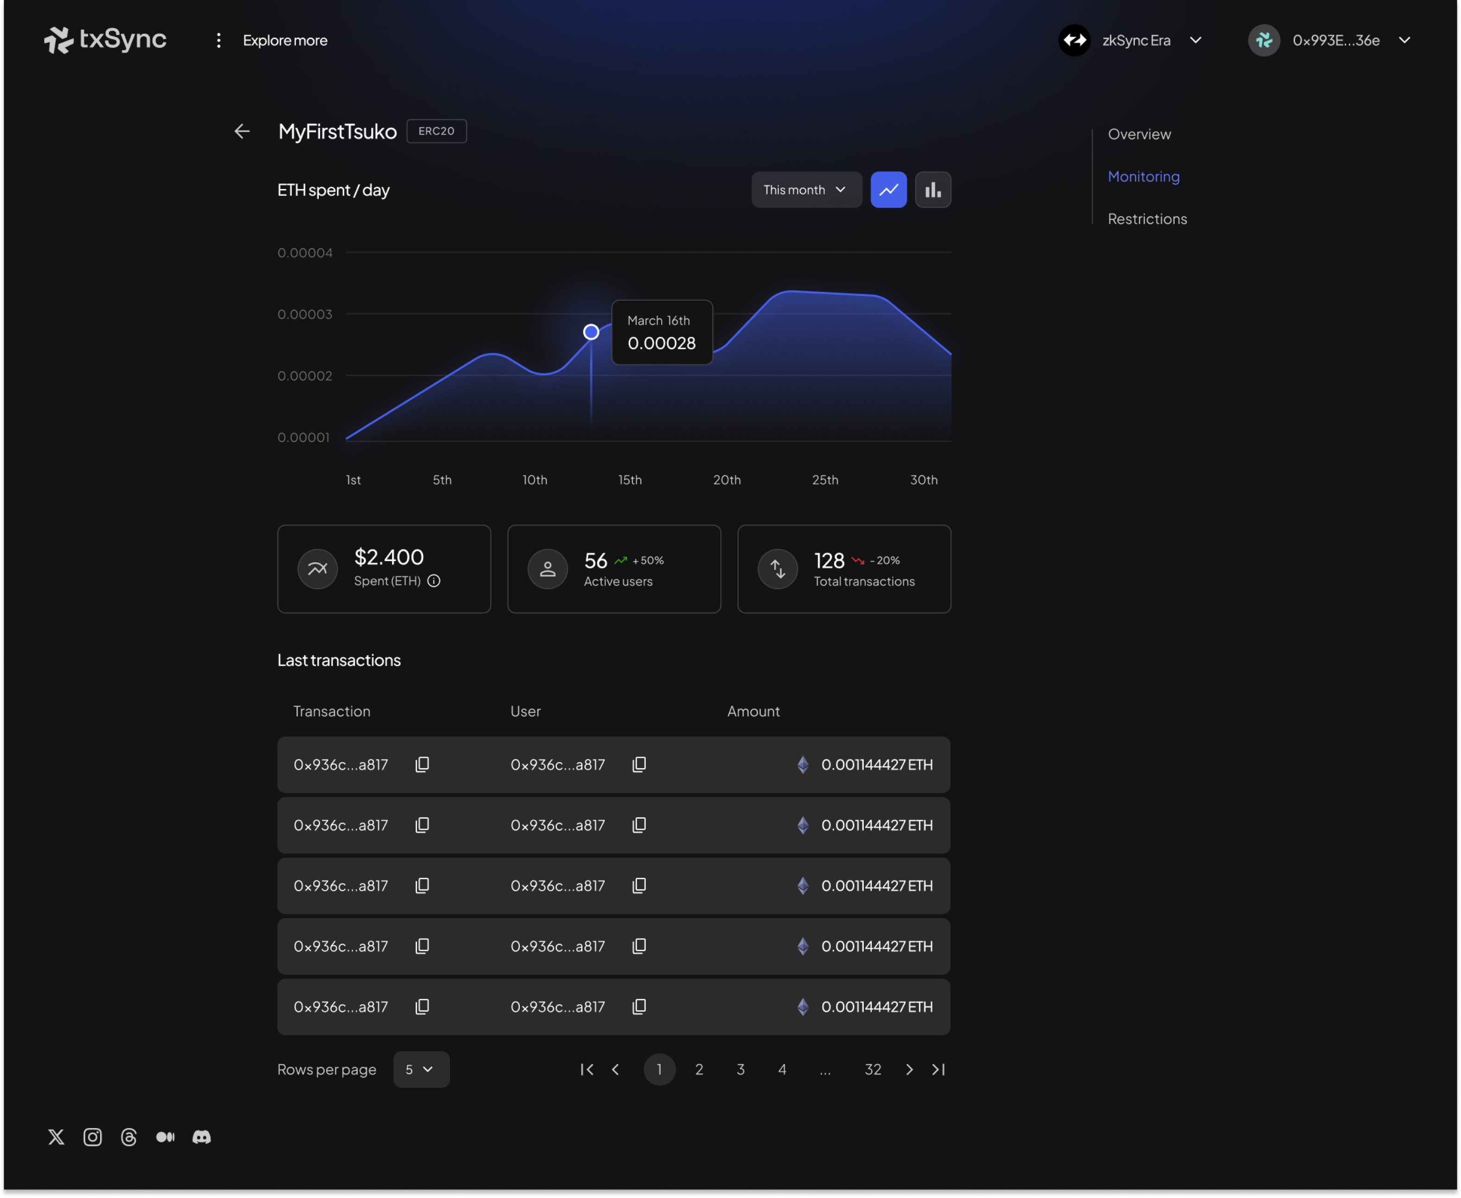Image resolution: width=1461 pixels, height=1198 pixels.
Task: Open the Medium icon in the footer
Action: point(165,1137)
